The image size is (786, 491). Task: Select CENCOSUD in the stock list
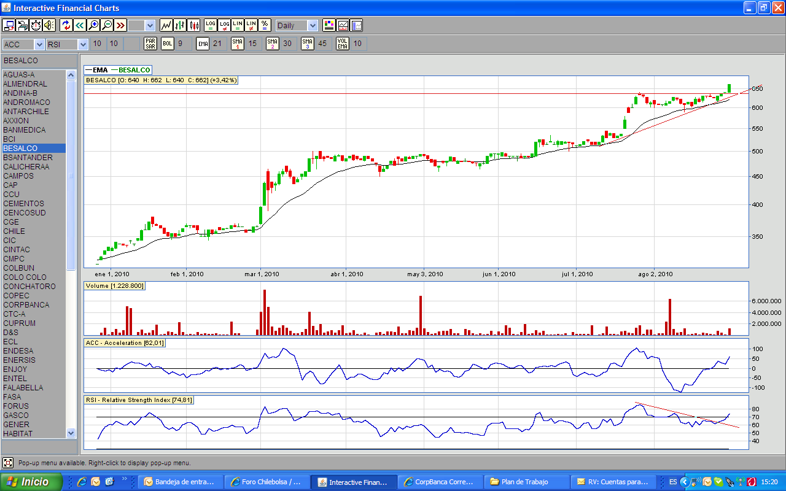point(25,213)
